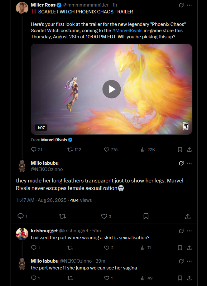Viewport: 207px width, 286px height.
Task: Like Milio labubu's main post with 3 likes
Action: pyautogui.click(x=106, y=216)
